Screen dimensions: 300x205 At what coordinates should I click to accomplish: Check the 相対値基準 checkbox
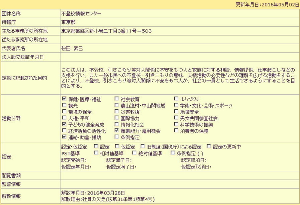coord(96,153)
